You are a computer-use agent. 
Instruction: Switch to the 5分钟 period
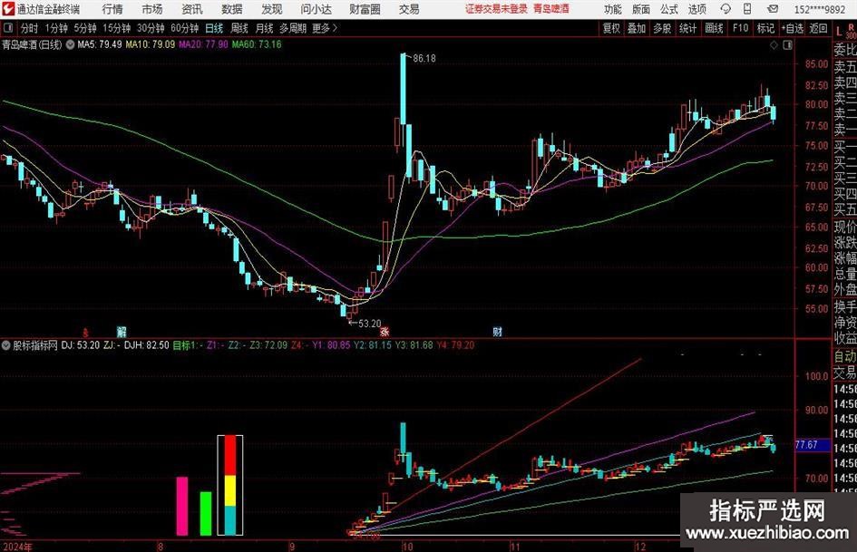(85, 28)
